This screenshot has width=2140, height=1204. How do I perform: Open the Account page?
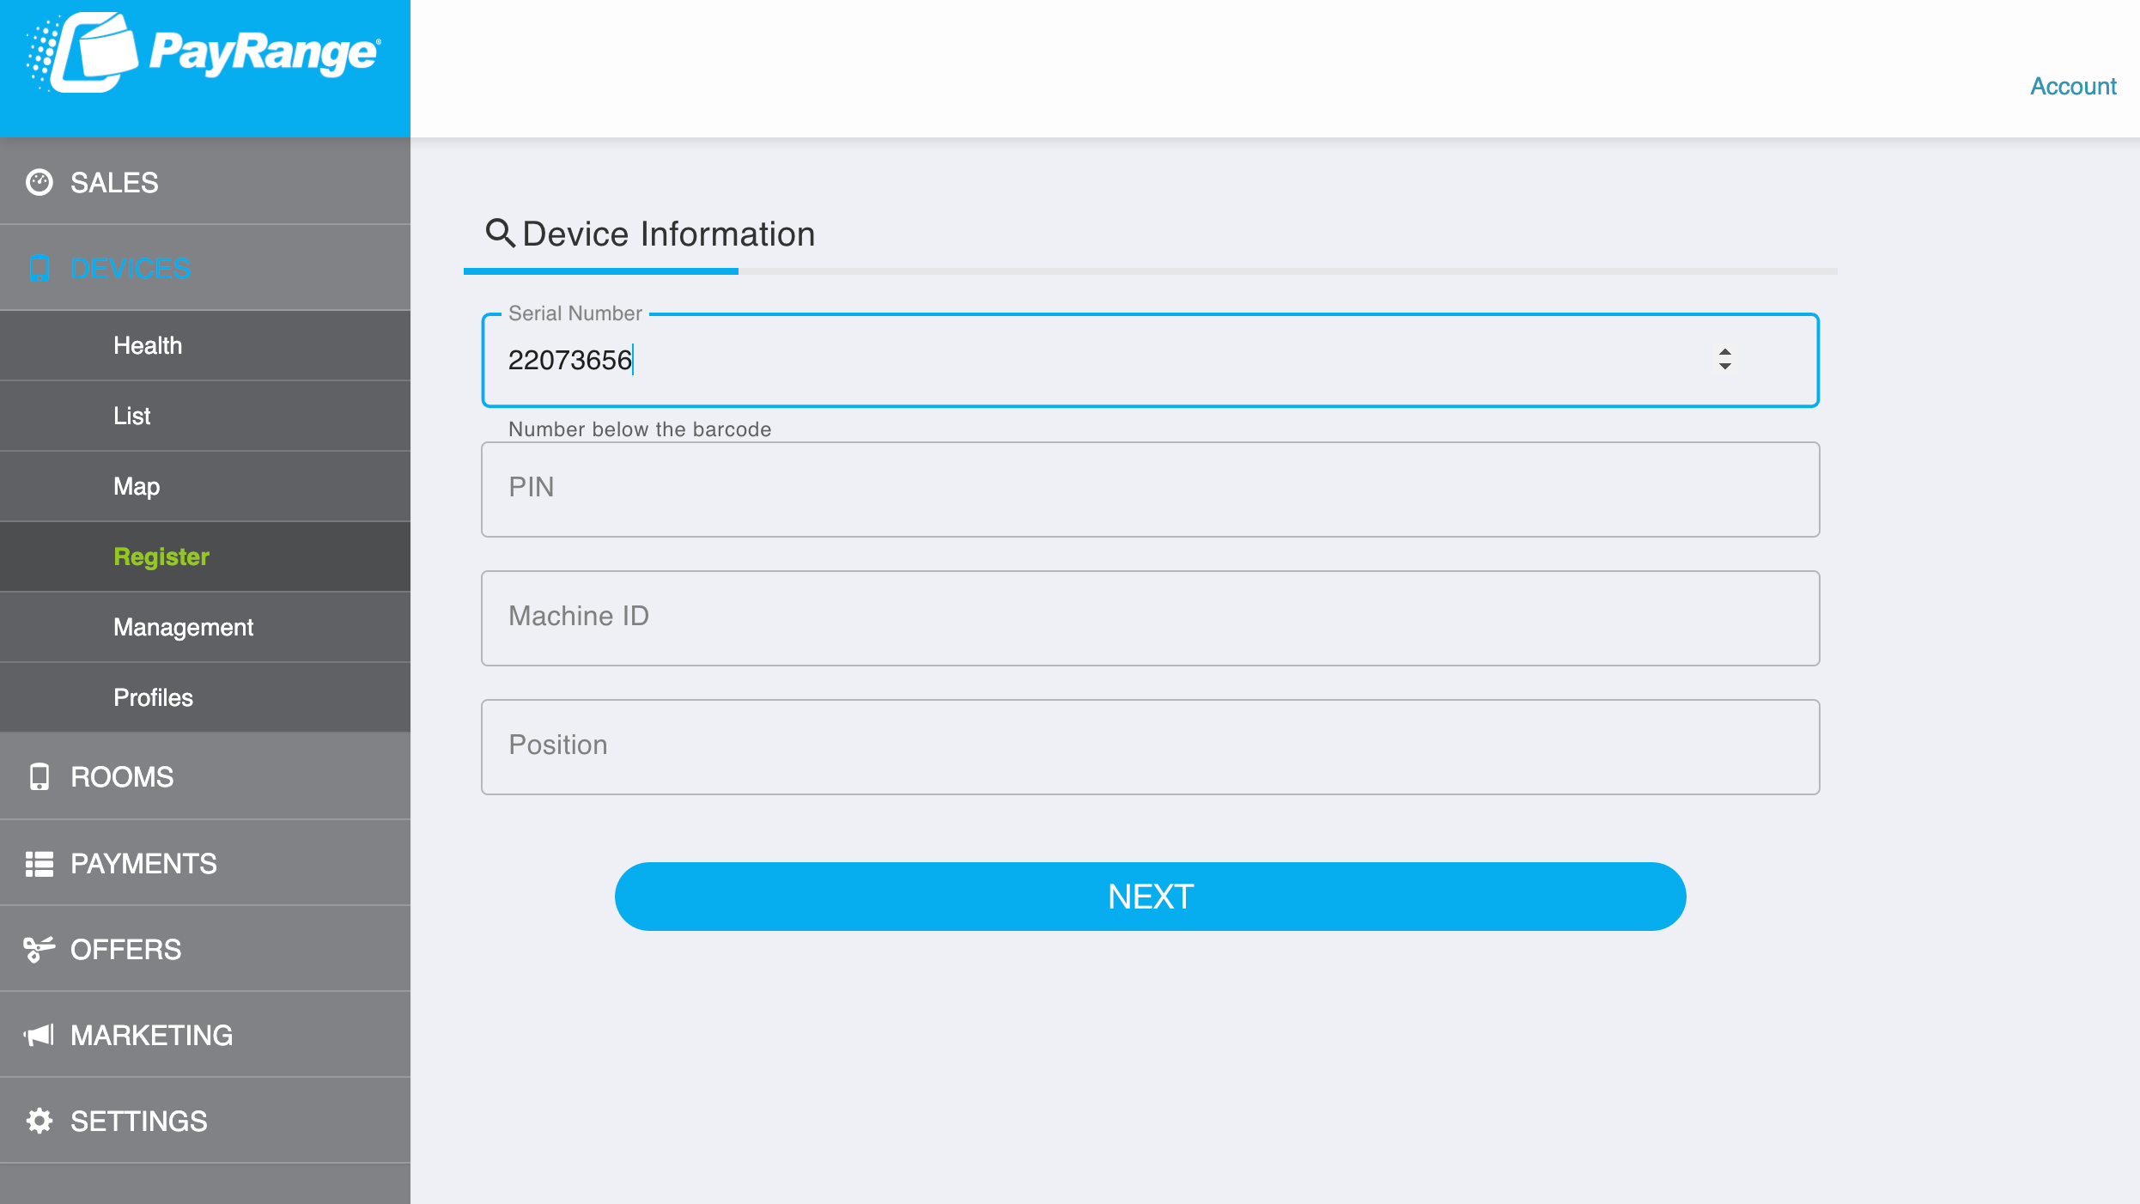pos(2073,86)
